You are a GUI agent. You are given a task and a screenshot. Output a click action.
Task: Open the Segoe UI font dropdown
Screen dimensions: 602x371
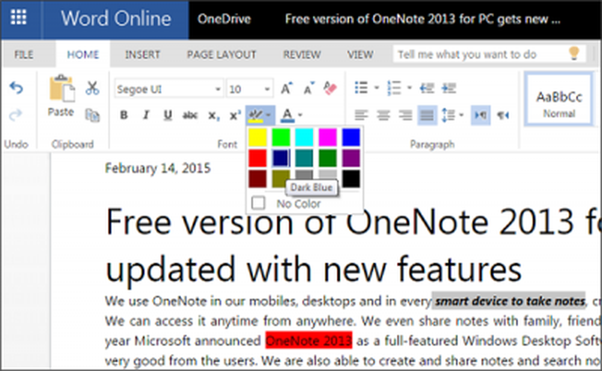tap(218, 90)
